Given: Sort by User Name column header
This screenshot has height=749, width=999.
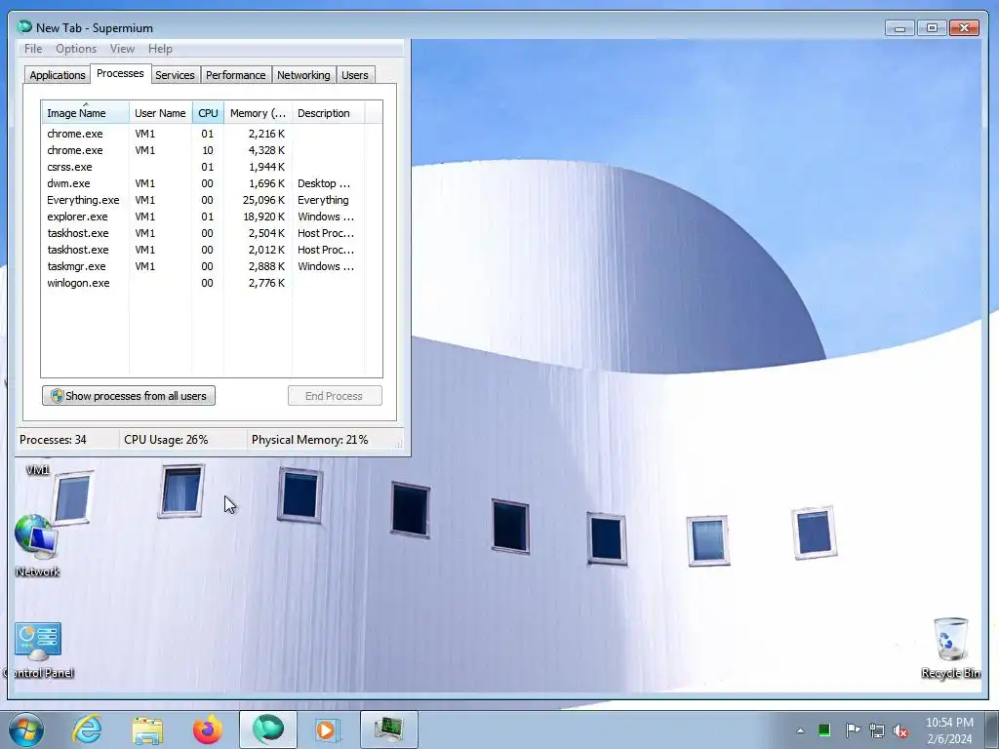Looking at the screenshot, I should pos(161,113).
